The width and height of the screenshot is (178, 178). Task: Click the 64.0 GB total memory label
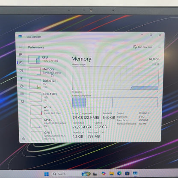154,59
